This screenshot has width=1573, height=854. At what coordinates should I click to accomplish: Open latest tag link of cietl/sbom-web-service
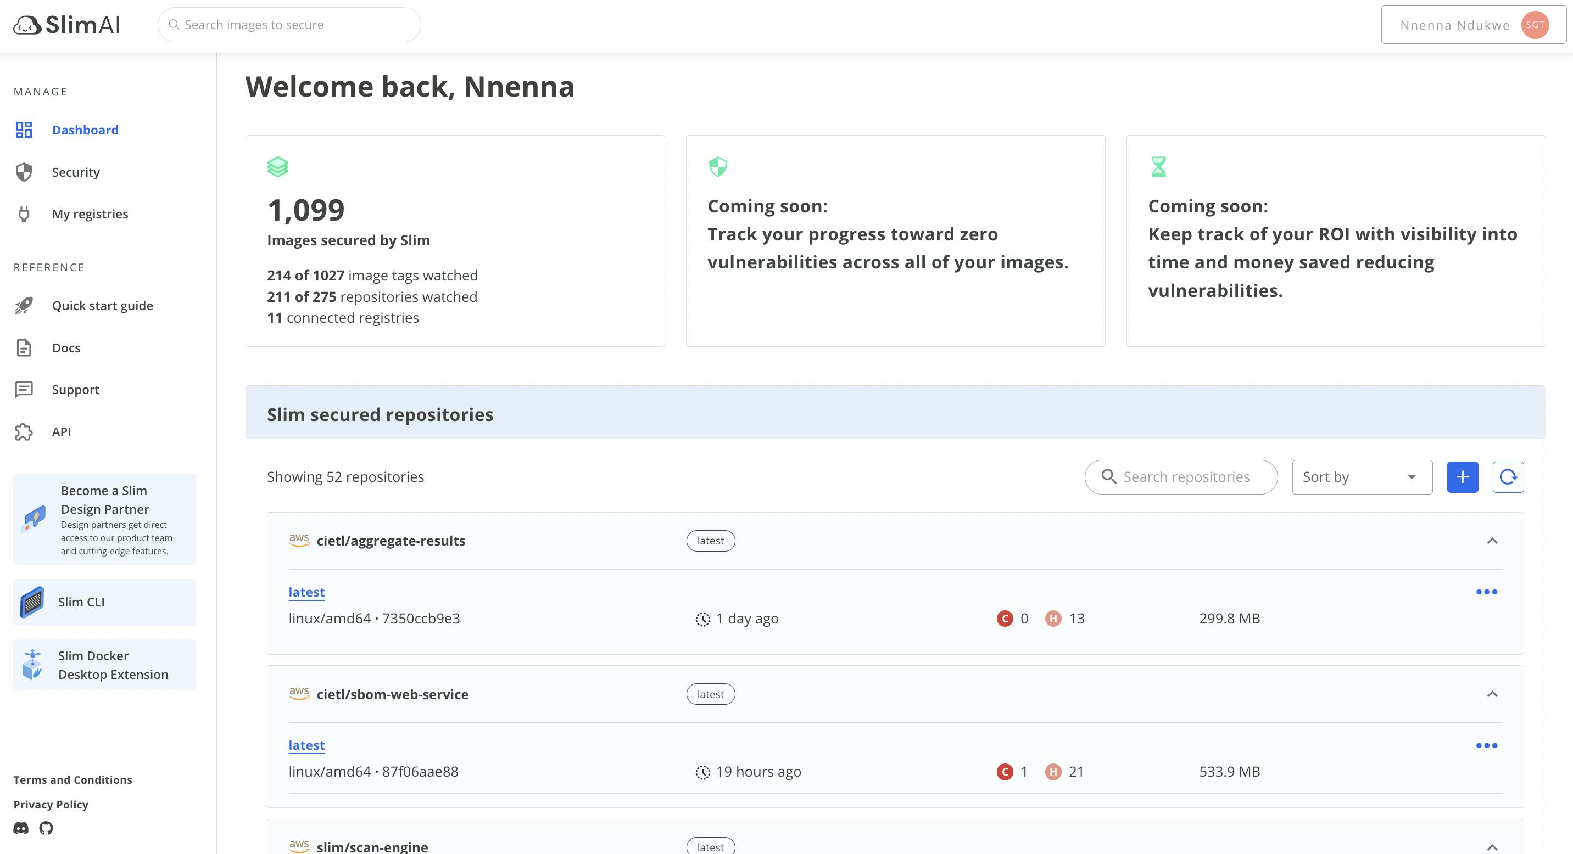point(306,745)
